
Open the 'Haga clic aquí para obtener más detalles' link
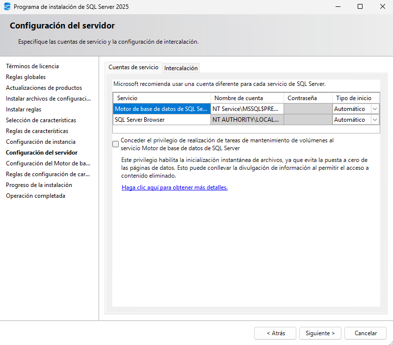pyautogui.click(x=175, y=187)
